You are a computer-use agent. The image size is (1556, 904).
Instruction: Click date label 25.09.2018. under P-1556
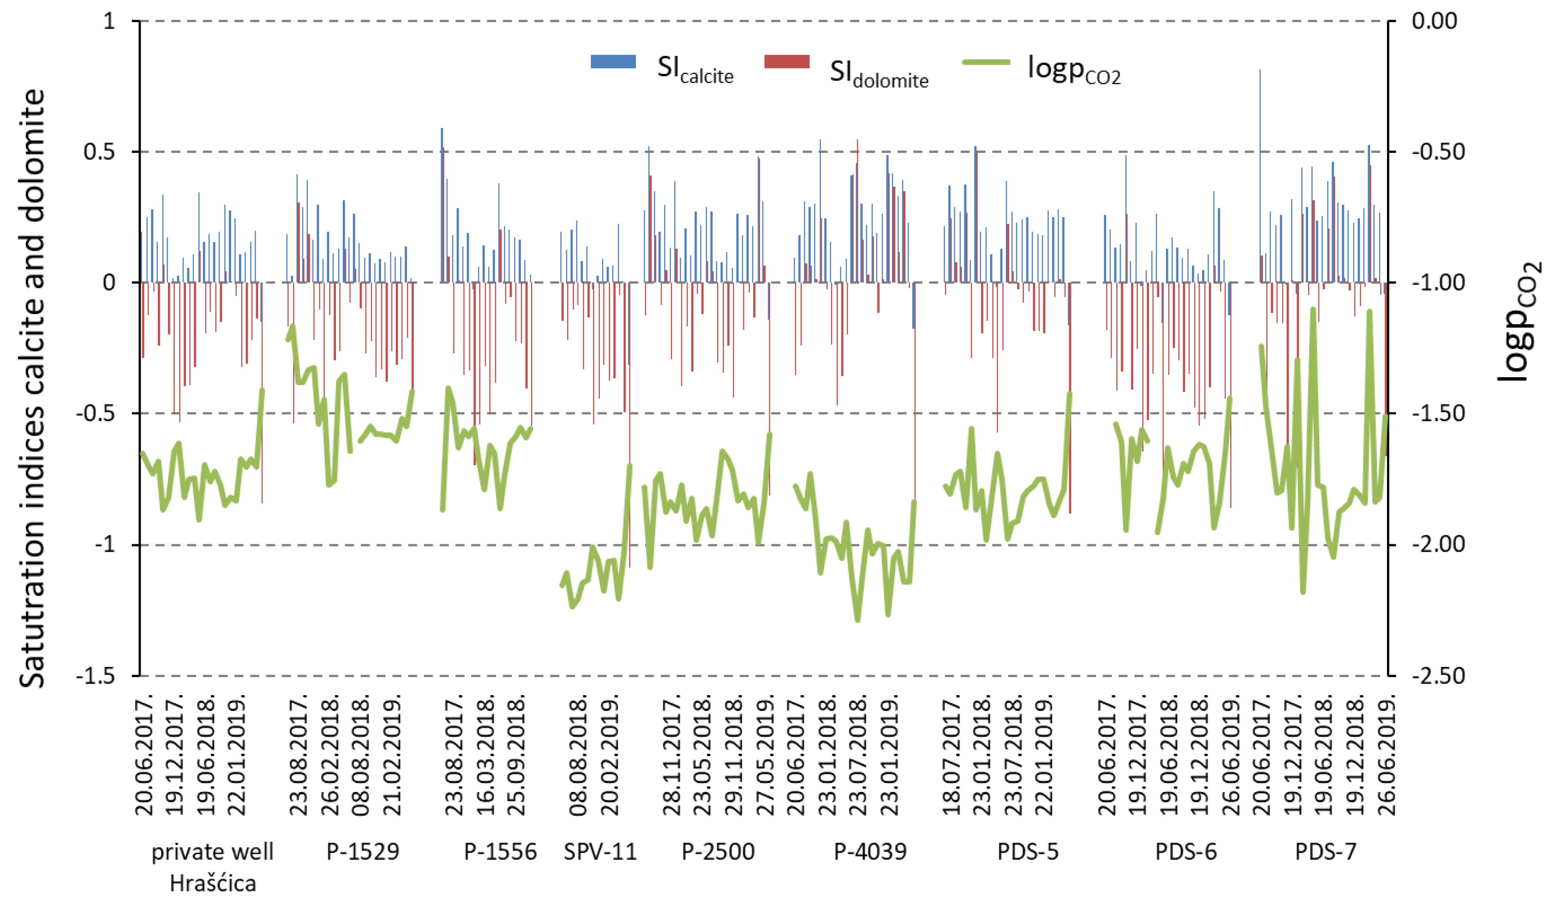click(x=516, y=756)
